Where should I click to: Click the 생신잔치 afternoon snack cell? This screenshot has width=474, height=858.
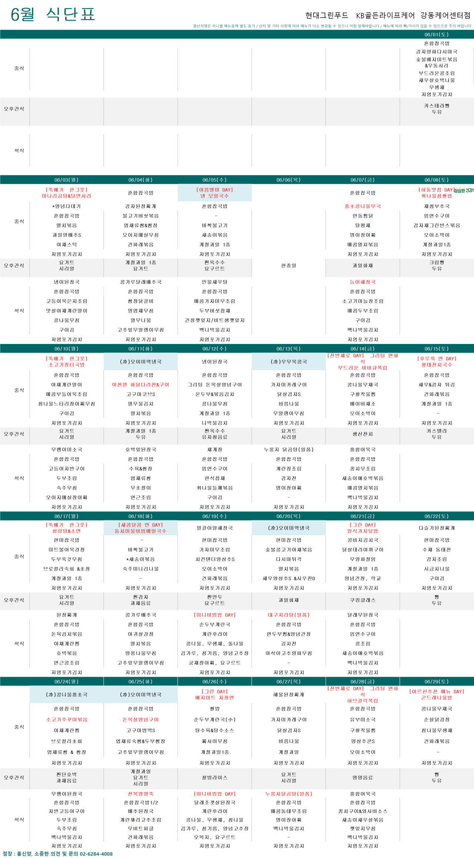363,434
